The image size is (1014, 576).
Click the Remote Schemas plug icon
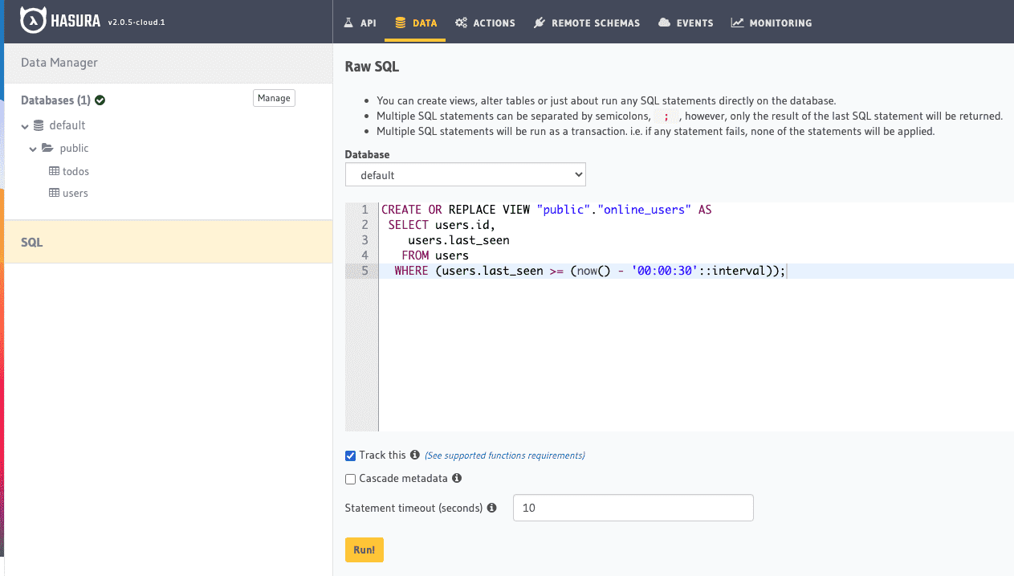coord(539,22)
